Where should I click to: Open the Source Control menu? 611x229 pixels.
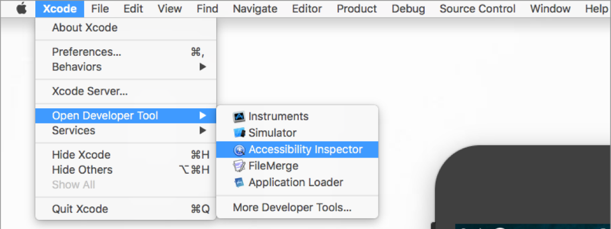coord(477,9)
